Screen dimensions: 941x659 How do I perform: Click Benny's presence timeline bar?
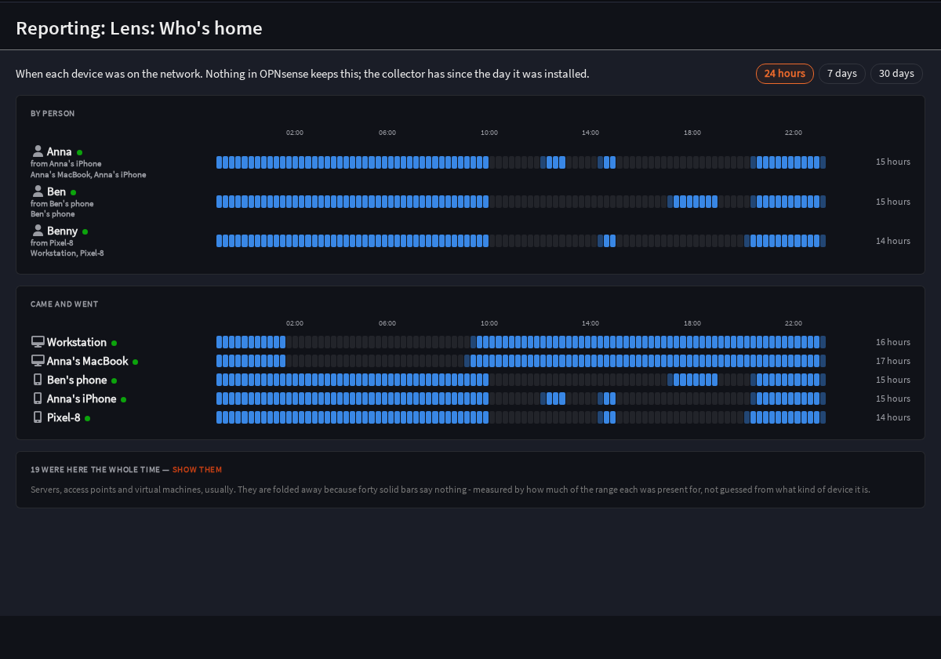[x=521, y=241]
